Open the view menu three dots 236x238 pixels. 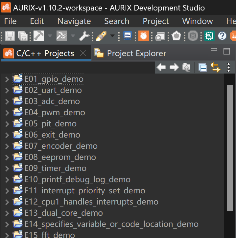228,68
